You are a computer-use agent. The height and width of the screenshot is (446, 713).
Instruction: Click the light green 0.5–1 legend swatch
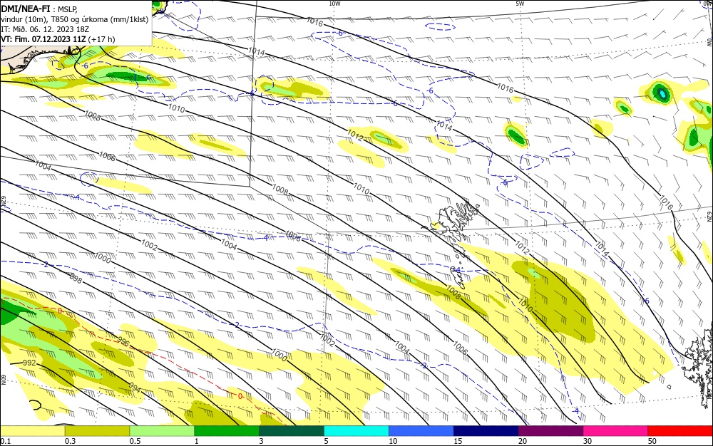pos(162,431)
